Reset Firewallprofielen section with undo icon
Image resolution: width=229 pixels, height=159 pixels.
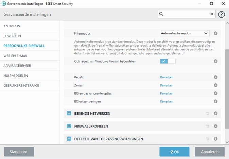pyautogui.click(x=208, y=126)
